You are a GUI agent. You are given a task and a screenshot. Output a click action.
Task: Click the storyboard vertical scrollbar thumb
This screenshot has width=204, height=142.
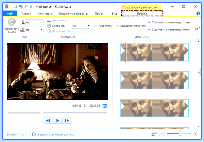[199, 72]
